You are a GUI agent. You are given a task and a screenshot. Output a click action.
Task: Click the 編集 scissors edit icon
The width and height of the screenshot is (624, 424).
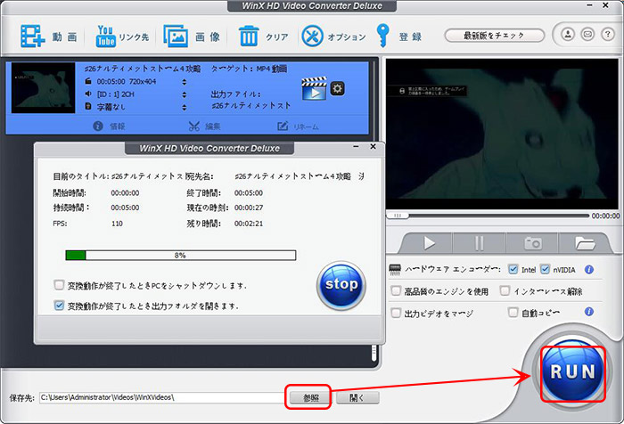(193, 126)
